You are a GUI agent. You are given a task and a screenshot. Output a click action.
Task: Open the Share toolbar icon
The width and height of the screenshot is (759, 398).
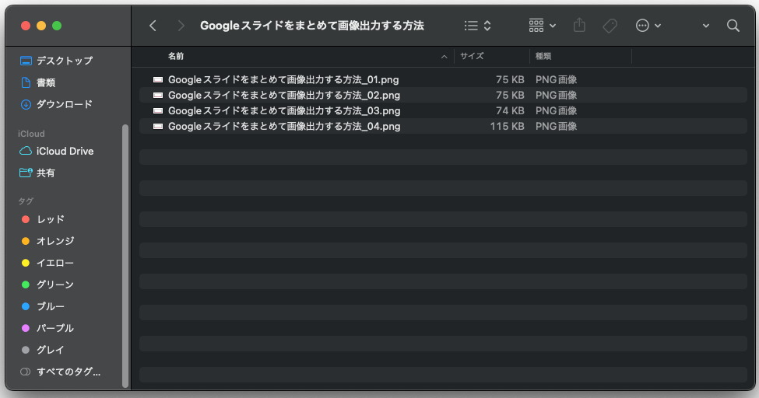click(x=579, y=26)
